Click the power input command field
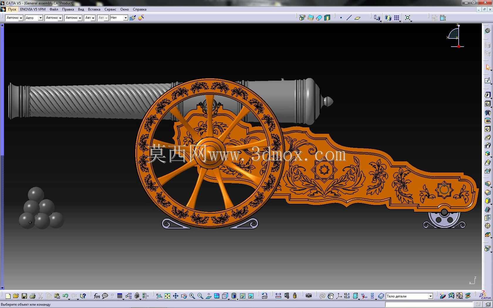The image size is (493, 308). click(429, 304)
